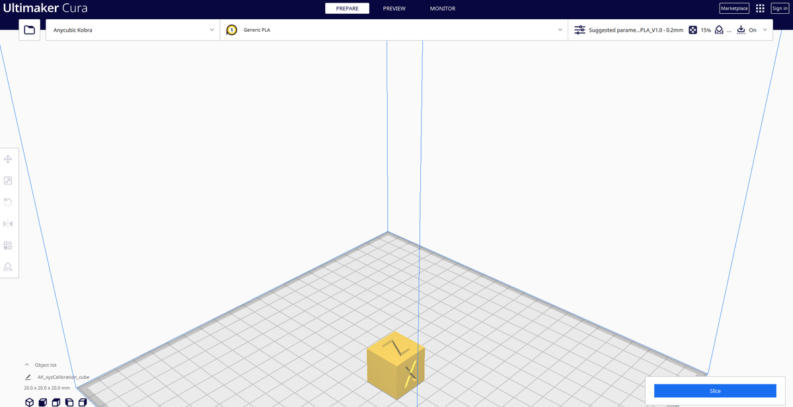Screen dimensions: 793x407
Task: Toggle adhesion setting showing On
Action: tap(753, 29)
